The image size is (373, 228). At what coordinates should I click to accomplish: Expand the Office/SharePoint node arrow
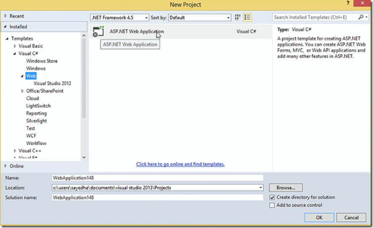coord(22,91)
